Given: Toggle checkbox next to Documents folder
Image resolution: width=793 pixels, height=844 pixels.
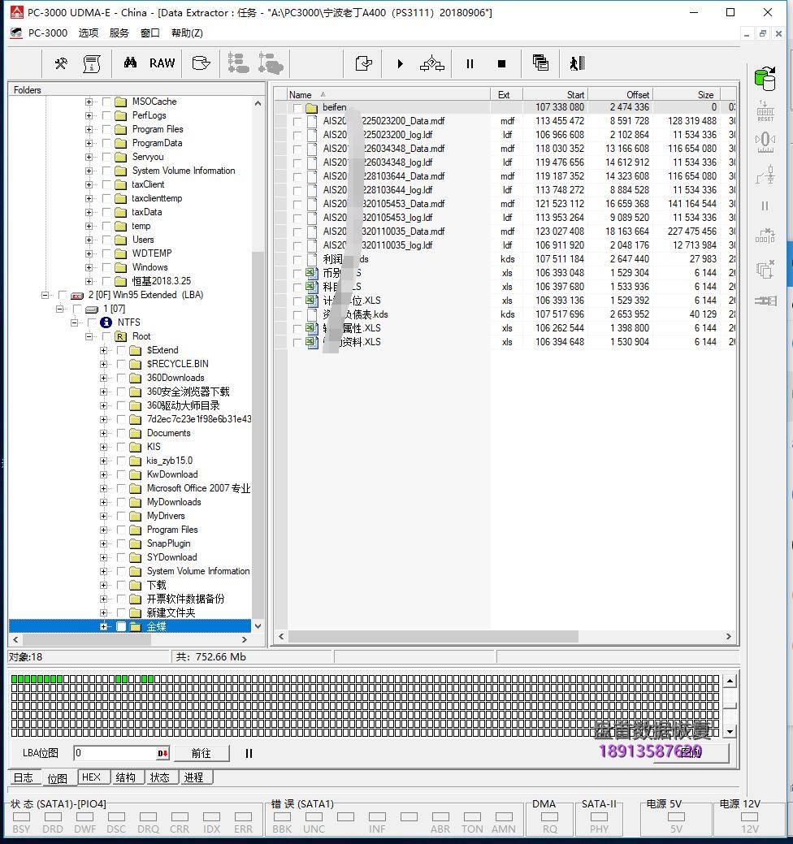Looking at the screenshot, I should click(x=121, y=433).
